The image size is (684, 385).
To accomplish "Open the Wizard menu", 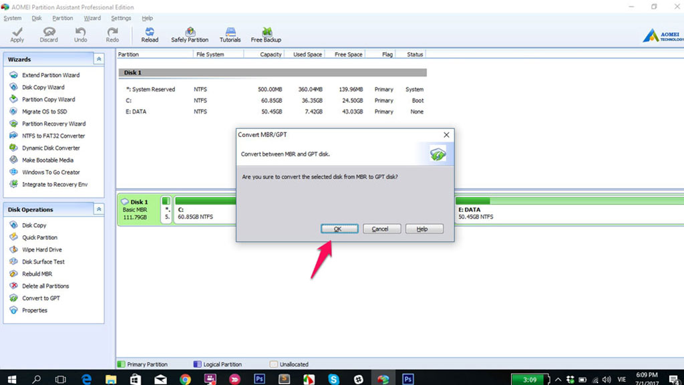I will click(92, 18).
